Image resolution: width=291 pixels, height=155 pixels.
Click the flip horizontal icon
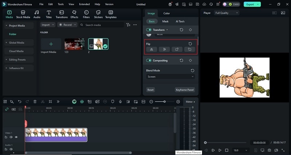[152, 49]
